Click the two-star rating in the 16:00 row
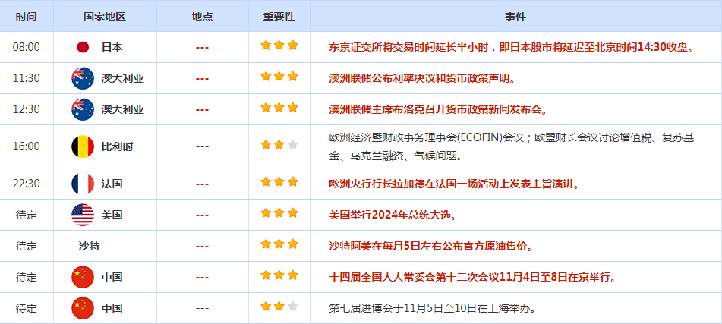 [279, 145]
